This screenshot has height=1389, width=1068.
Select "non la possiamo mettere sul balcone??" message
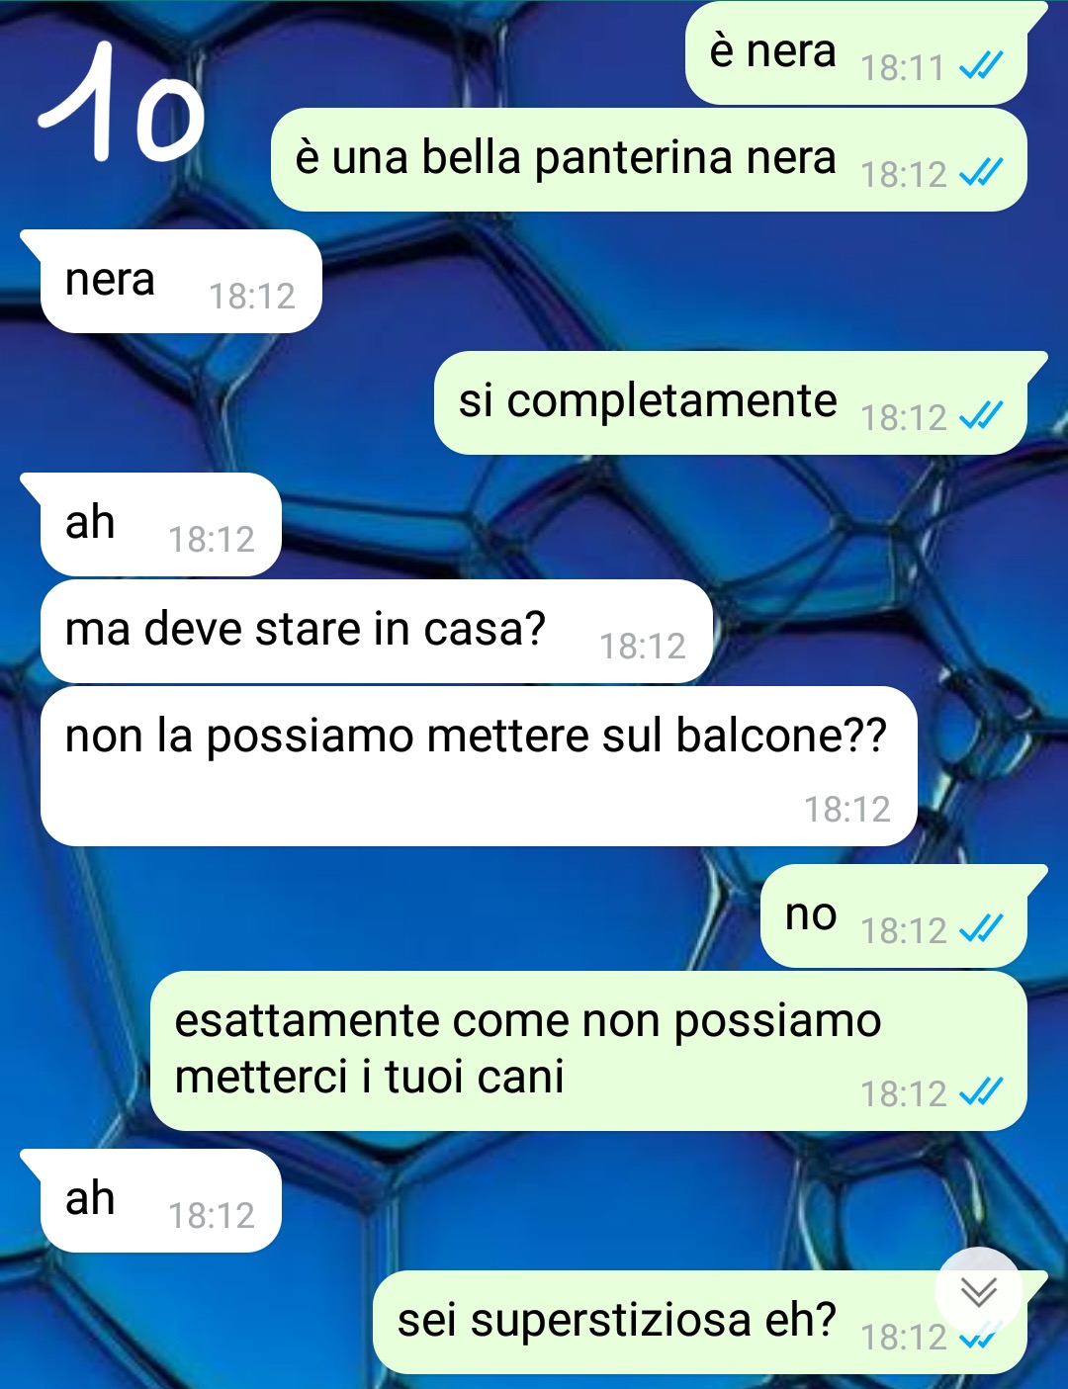point(479,766)
